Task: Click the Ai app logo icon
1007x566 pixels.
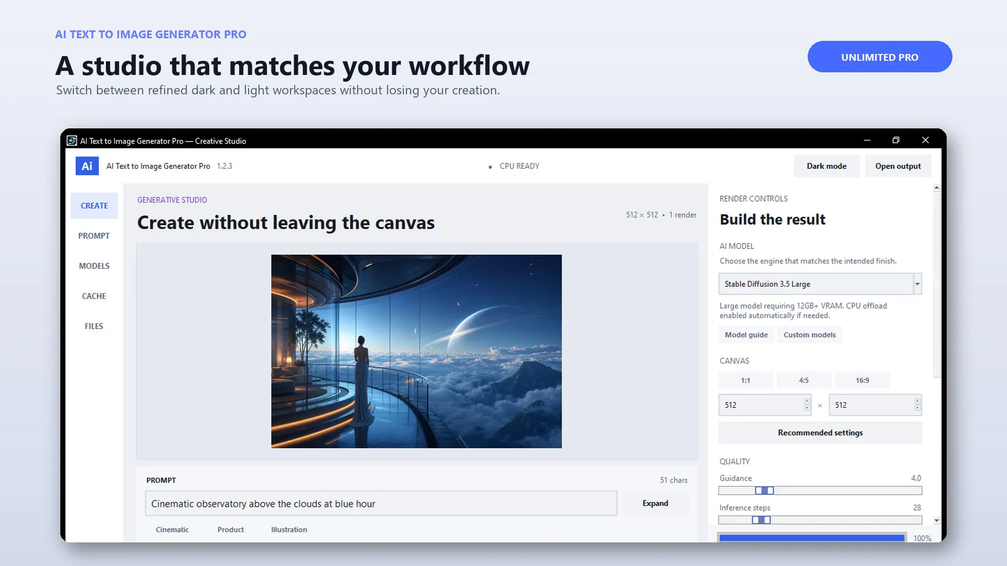Action: pos(87,166)
